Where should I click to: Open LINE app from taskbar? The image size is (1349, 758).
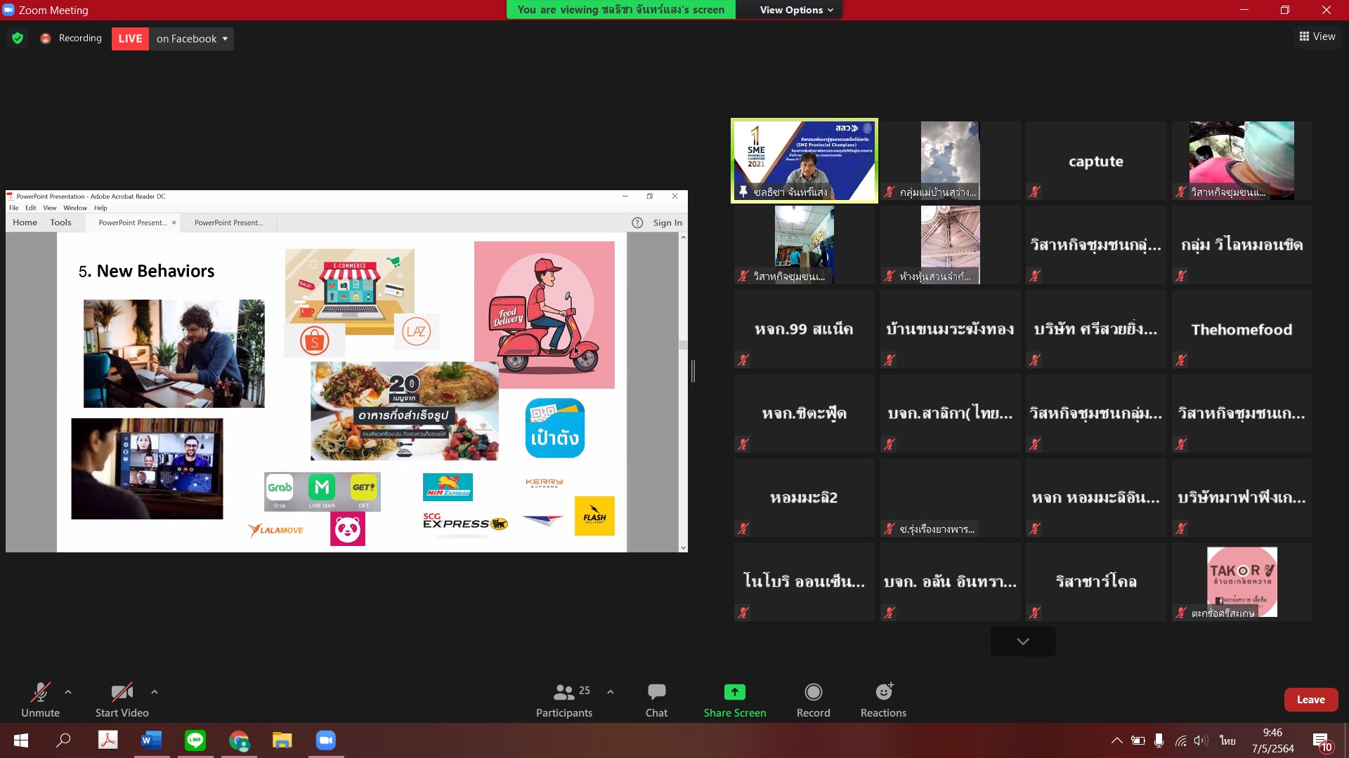pos(195,740)
